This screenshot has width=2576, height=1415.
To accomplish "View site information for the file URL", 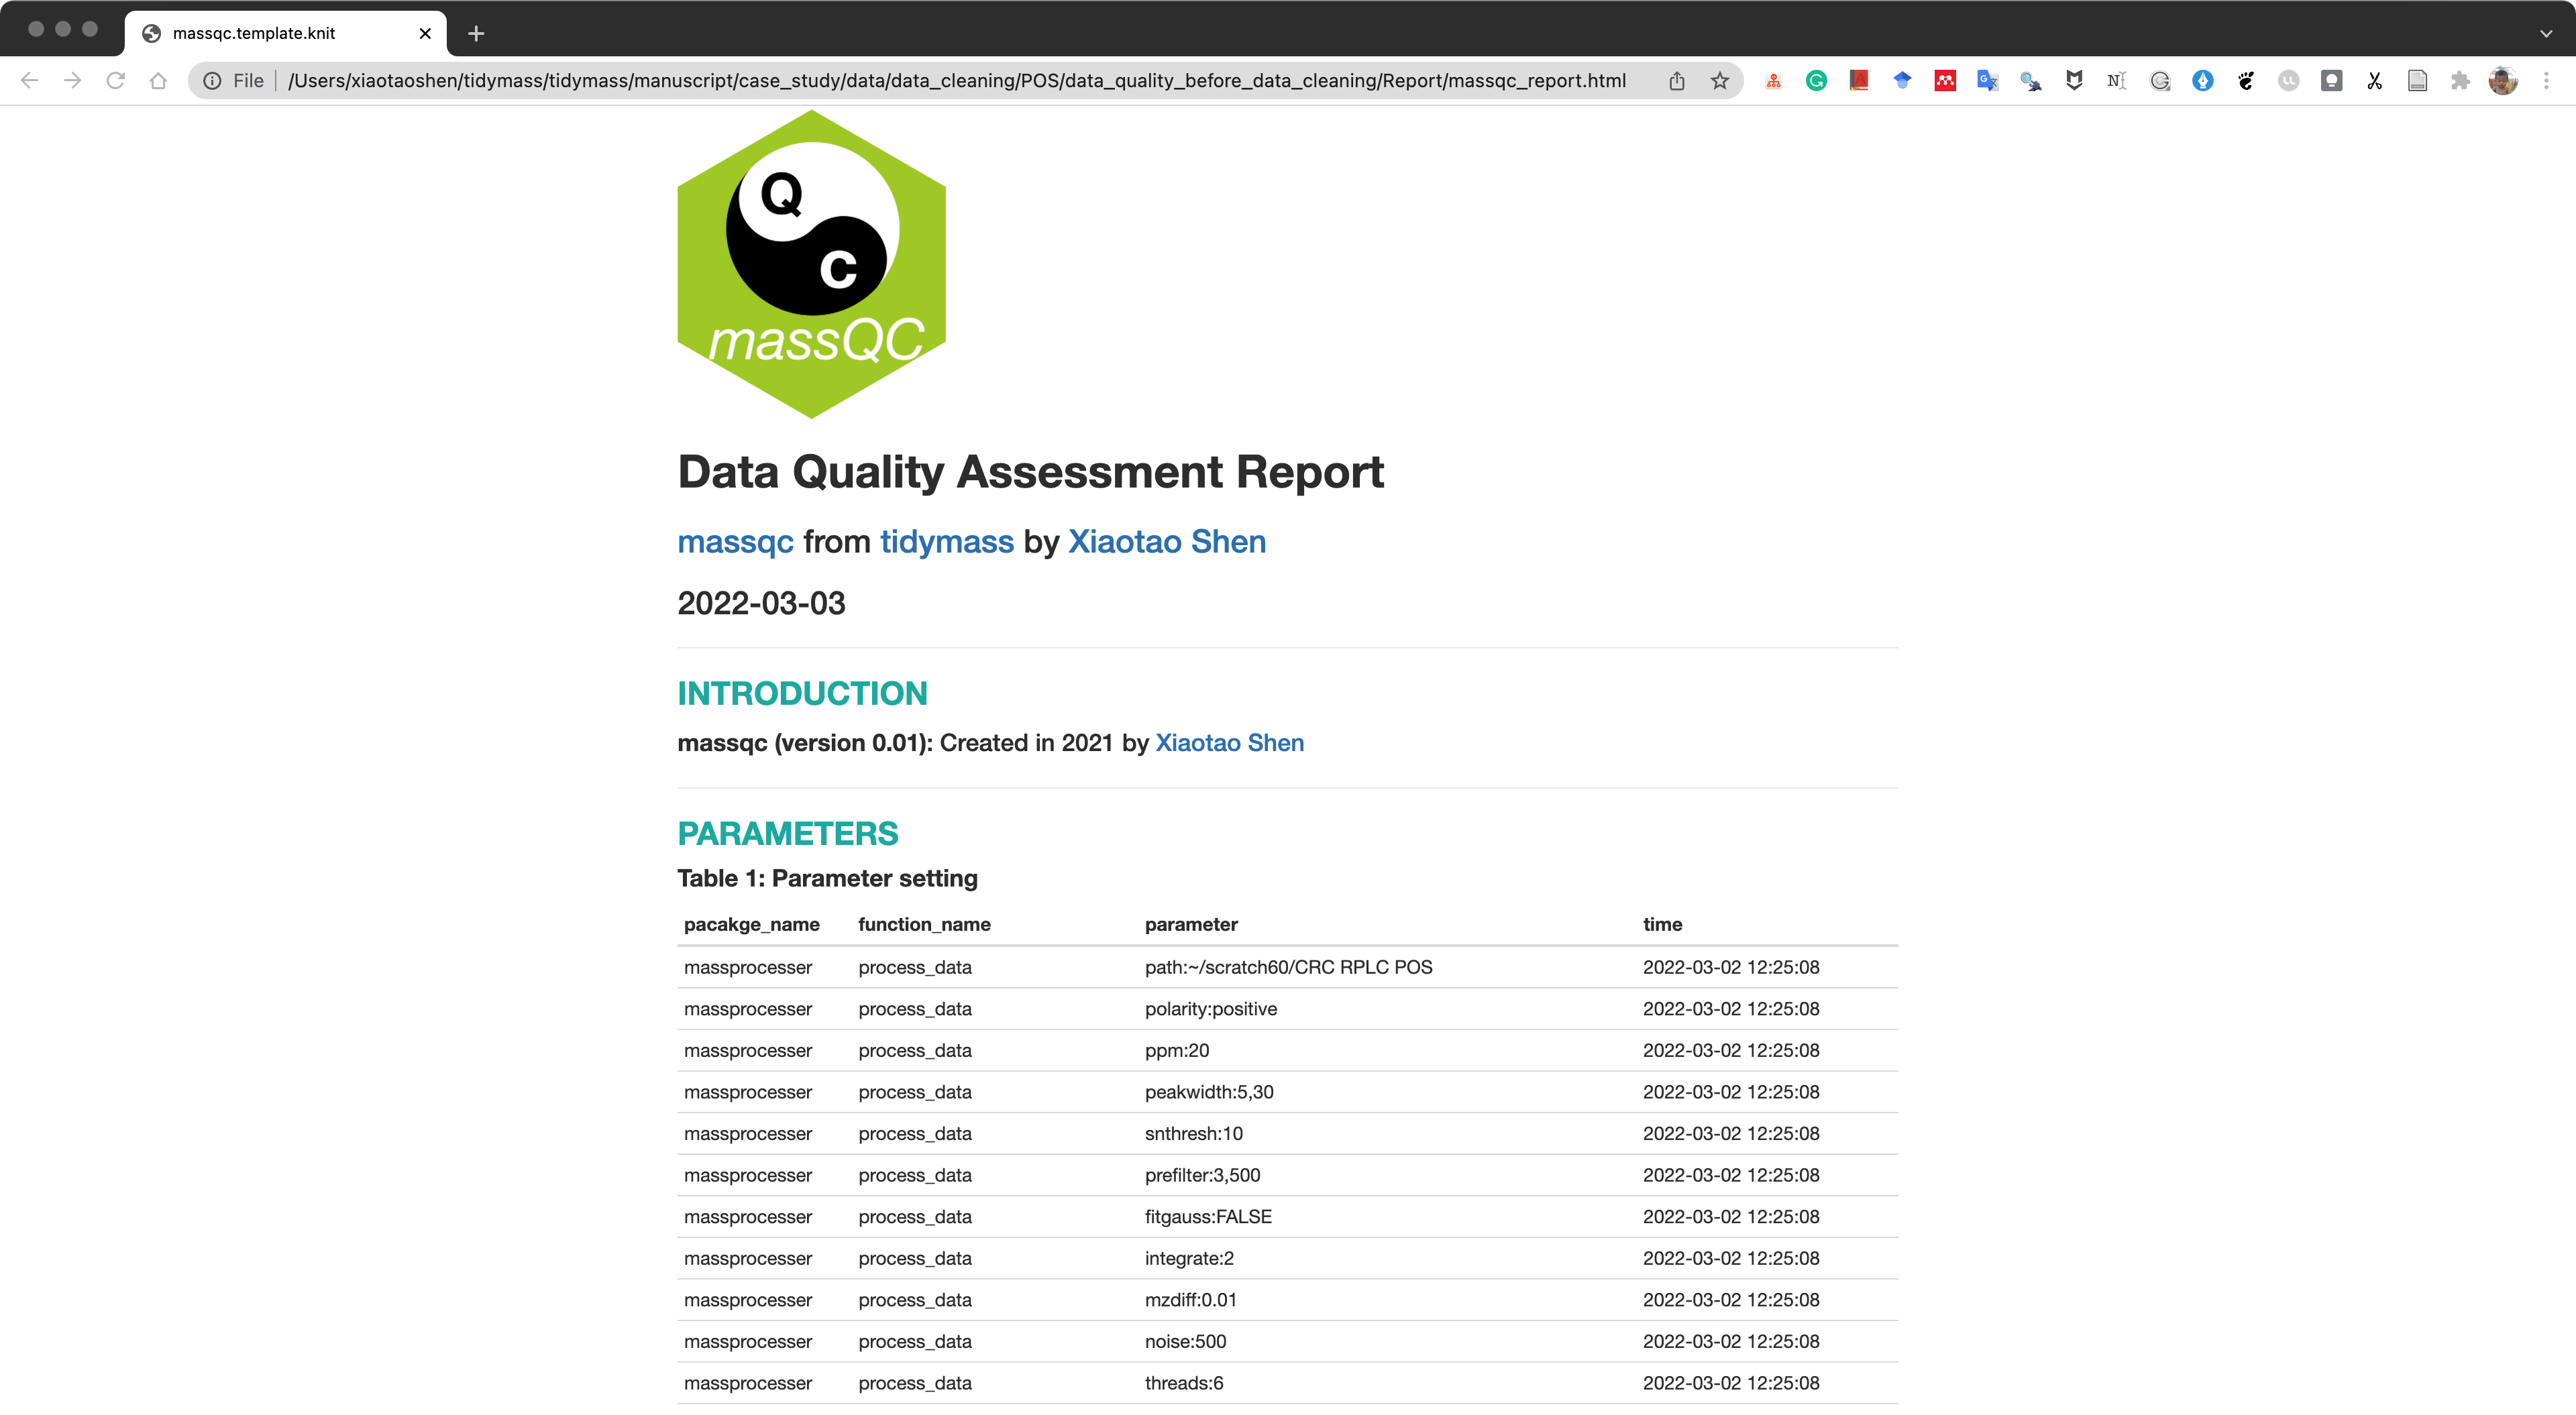I will tap(212, 81).
